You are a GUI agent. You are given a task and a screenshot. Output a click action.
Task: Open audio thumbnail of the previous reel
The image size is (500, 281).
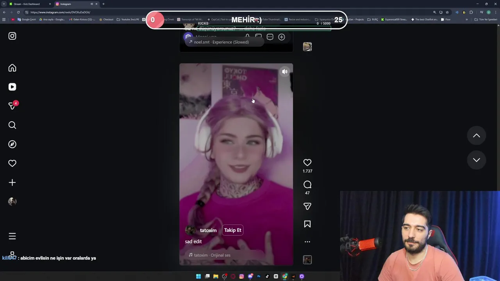tap(307, 46)
